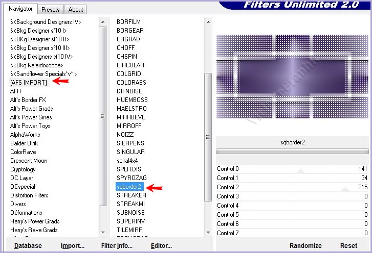
Task: Randomize the filter settings
Action: (305, 246)
